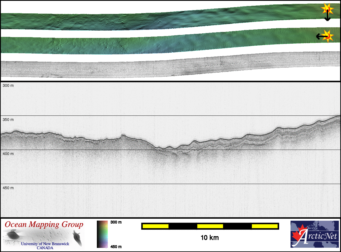
Task: Click the 400 m depth label in profile
Action: point(8,154)
